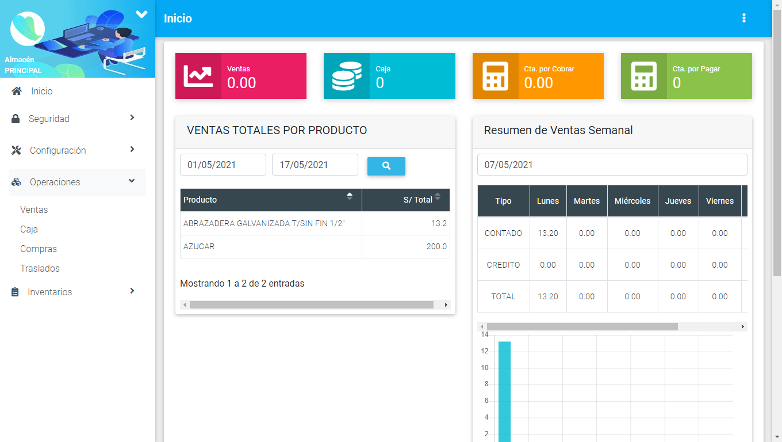Click the weekly sales table horizontal scrollbar
The image size is (782, 442).
click(582, 326)
